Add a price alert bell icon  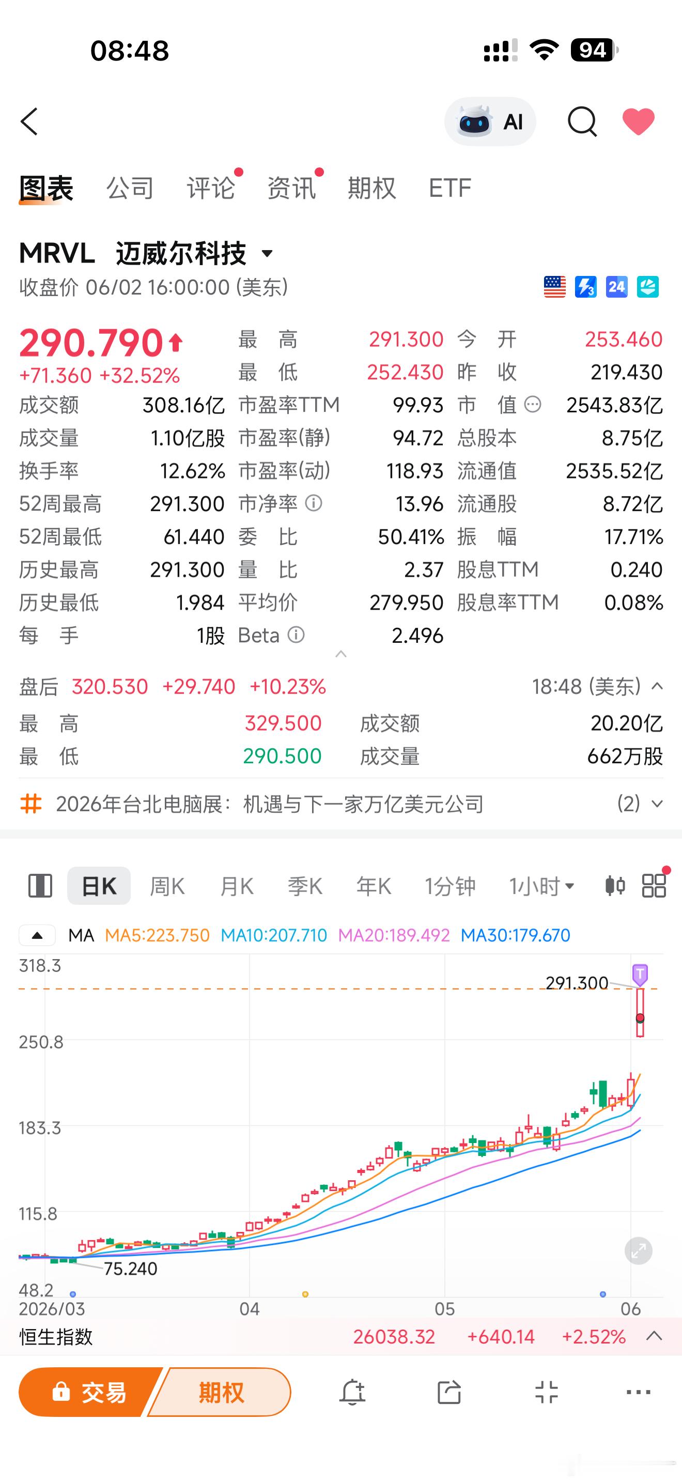[x=352, y=1393]
